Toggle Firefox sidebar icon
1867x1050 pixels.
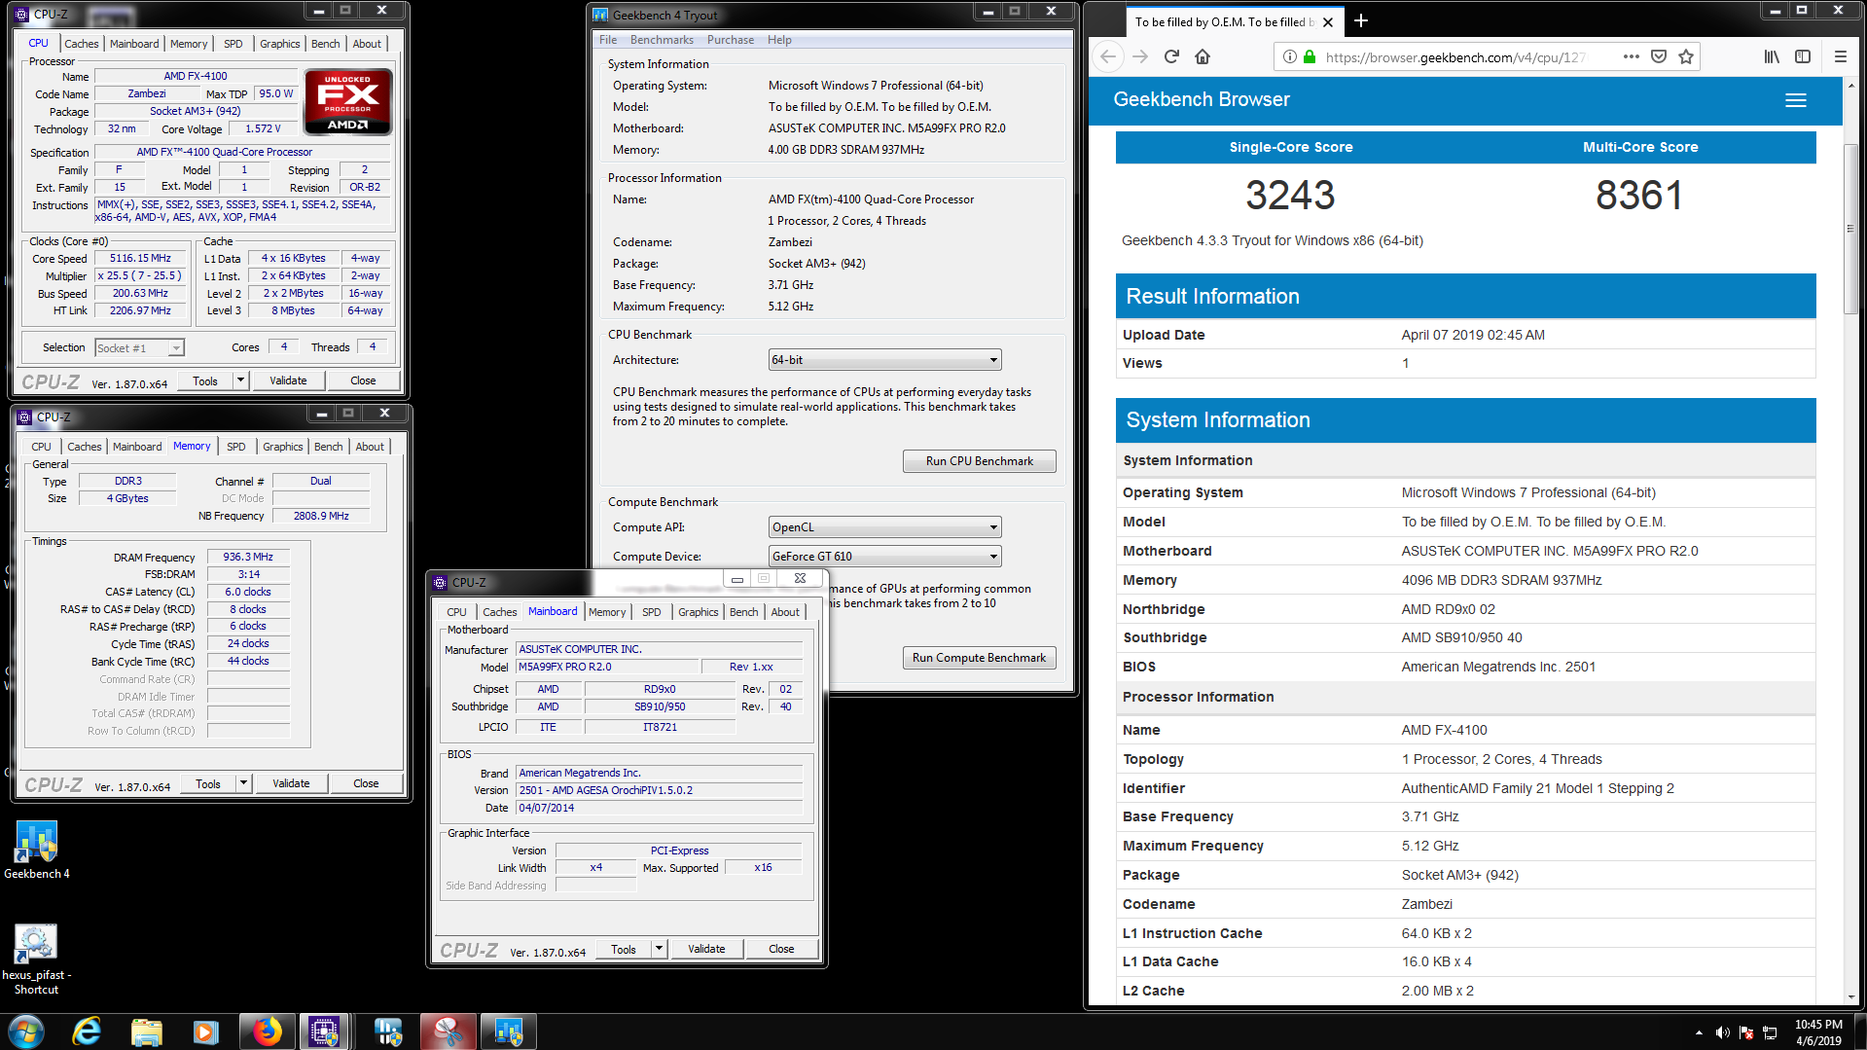coord(1803,56)
